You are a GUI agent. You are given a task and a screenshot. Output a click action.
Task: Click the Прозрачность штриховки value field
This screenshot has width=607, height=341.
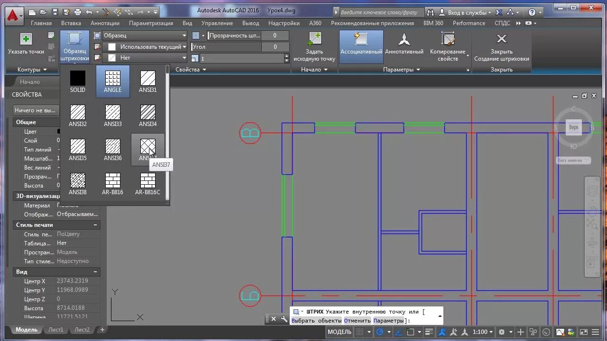pos(275,35)
